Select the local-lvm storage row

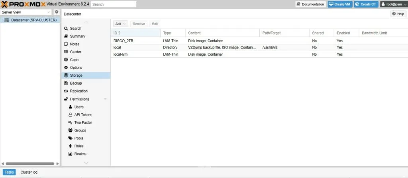point(259,54)
